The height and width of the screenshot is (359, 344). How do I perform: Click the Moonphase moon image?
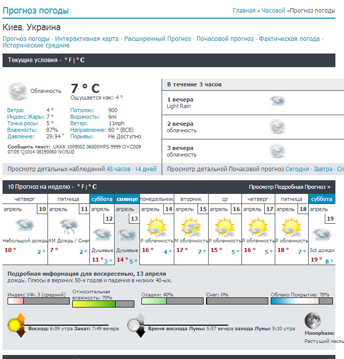(x=313, y=321)
